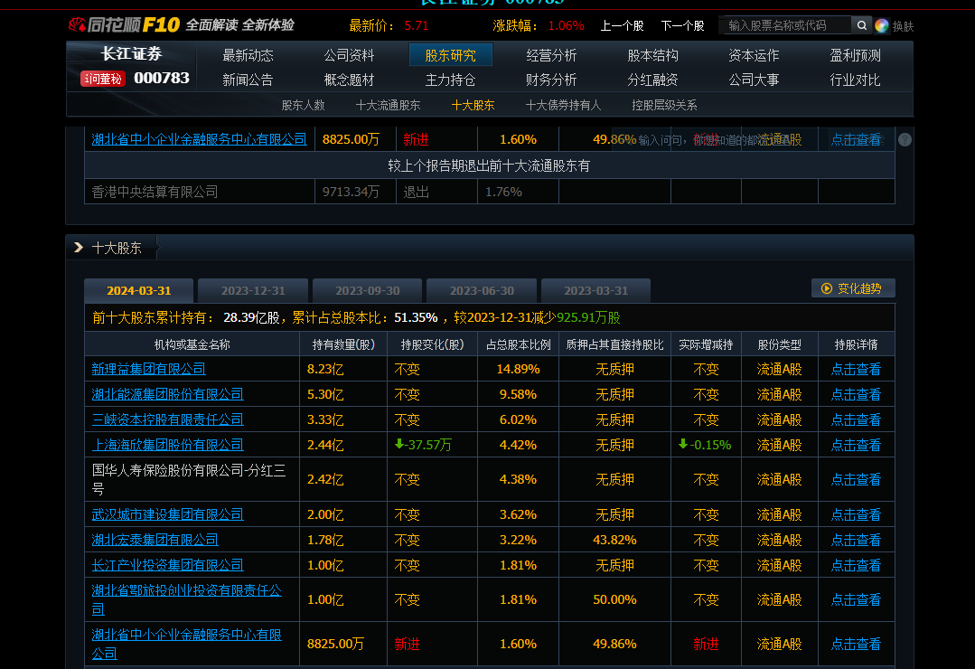Open 财务分析 menu item

[551, 80]
